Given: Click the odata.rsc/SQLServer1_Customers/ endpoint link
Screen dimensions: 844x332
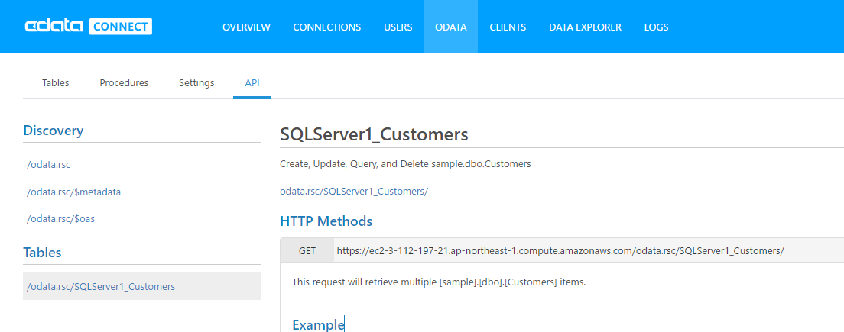Looking at the screenshot, I should pyautogui.click(x=354, y=191).
